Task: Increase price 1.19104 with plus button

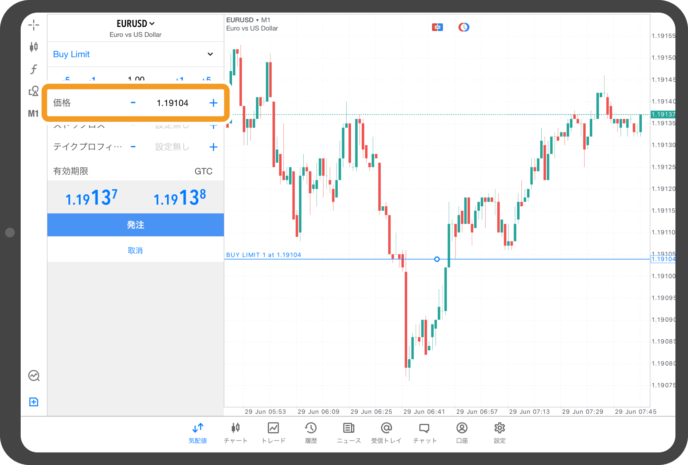Action: pos(213,103)
